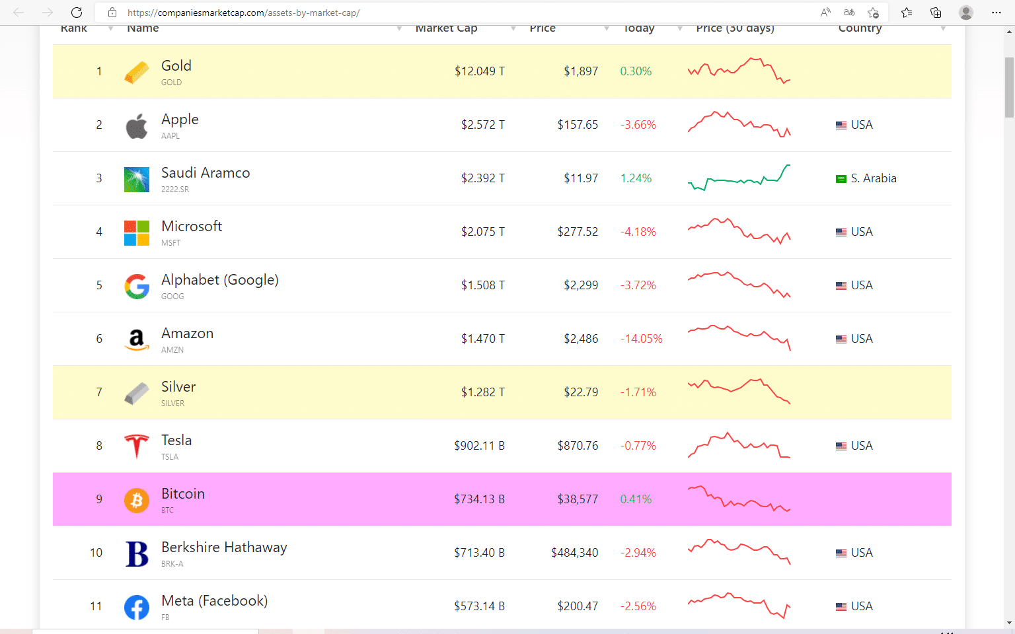Open the Saudi Aramco link
1015x634 pixels.
click(x=206, y=173)
